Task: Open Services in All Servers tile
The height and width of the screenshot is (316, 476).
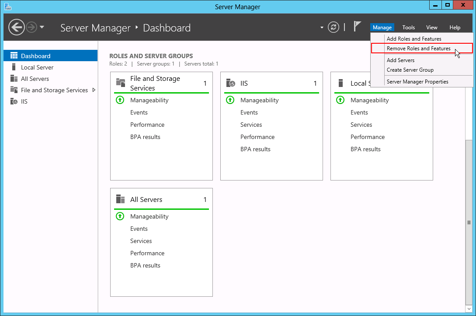Action: (x=141, y=241)
